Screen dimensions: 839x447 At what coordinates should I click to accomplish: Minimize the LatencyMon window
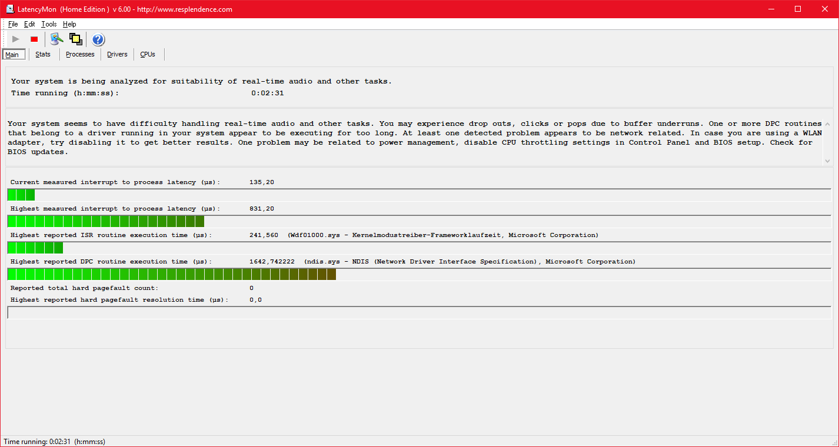(771, 9)
